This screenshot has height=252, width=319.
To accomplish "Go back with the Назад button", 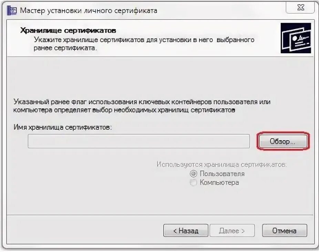I will click(186, 231).
